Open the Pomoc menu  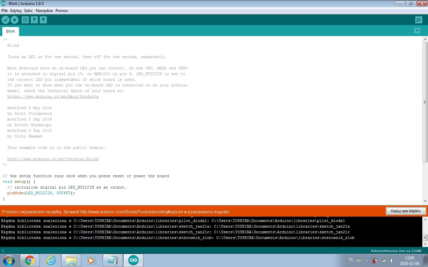62,11
